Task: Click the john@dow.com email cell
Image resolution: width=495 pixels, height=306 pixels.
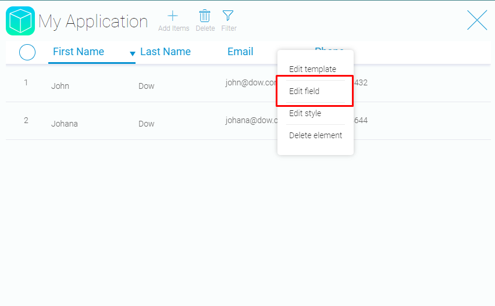Action: [x=251, y=82]
